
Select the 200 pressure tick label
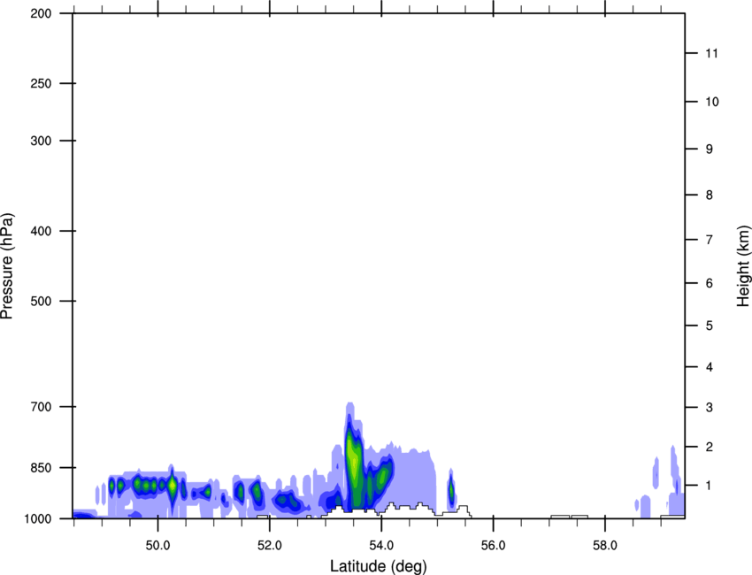(41, 13)
